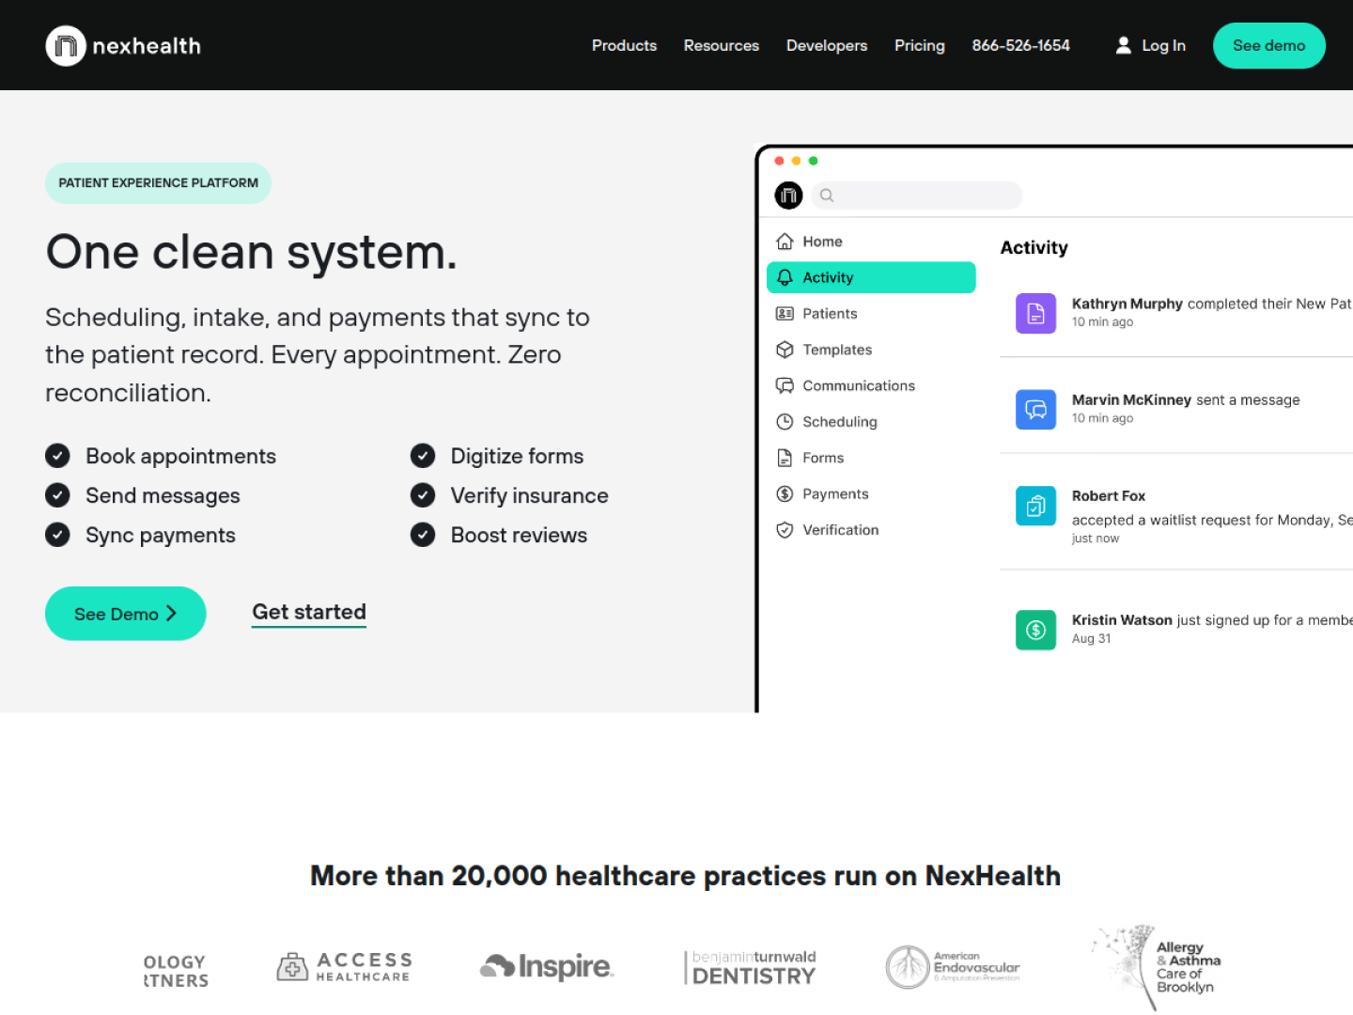1353x1015 pixels.
Task: Click the Activity bell icon
Action: [x=785, y=277]
